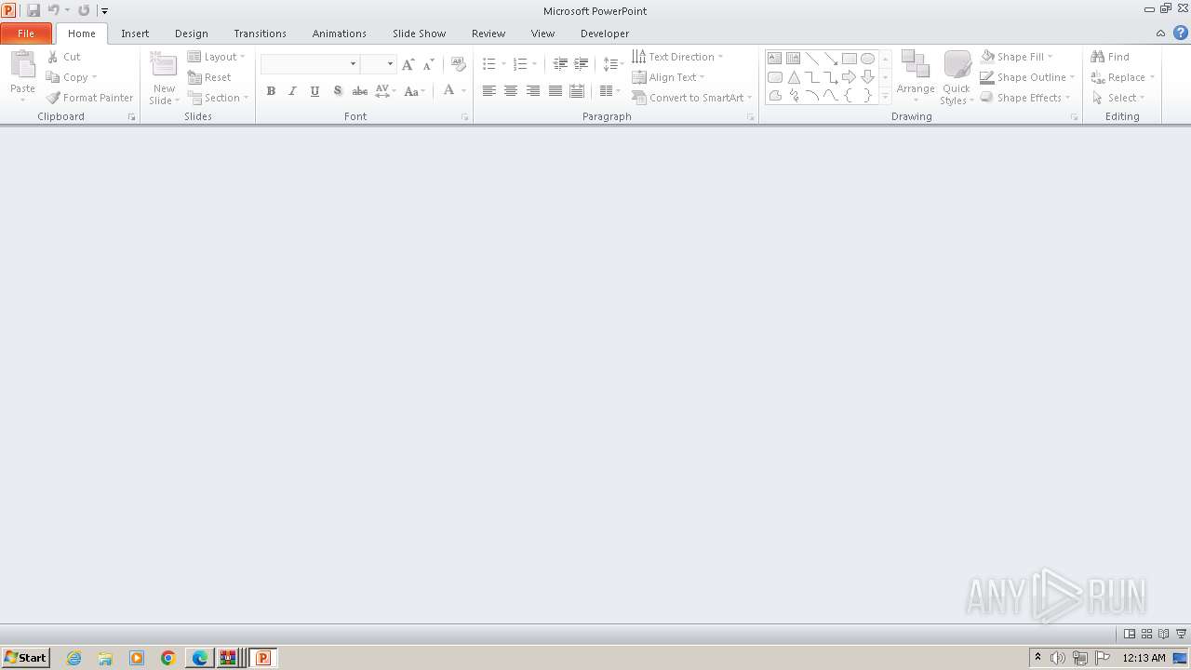Click the Increase Font Size icon
Viewport: 1191px width, 670px height.
(408, 64)
